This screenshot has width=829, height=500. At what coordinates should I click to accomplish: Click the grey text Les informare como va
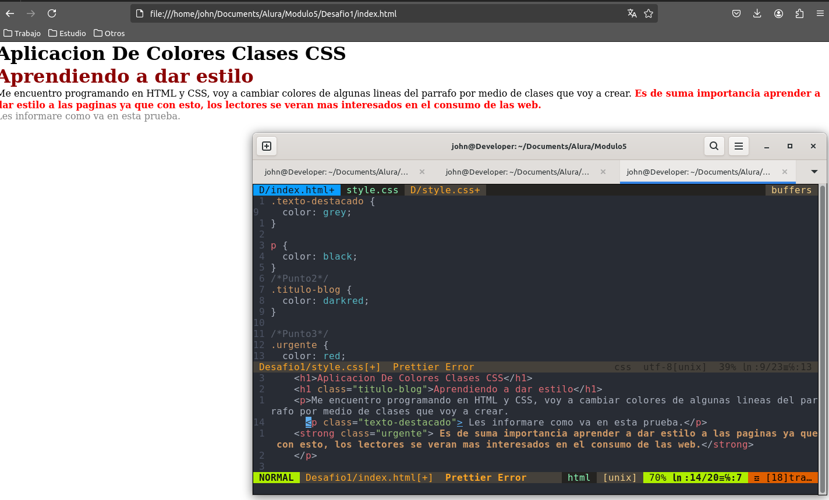click(x=90, y=116)
